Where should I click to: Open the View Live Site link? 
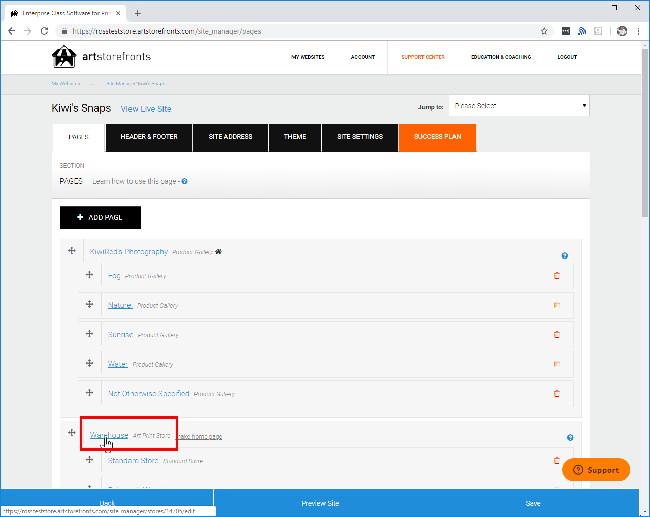click(146, 109)
